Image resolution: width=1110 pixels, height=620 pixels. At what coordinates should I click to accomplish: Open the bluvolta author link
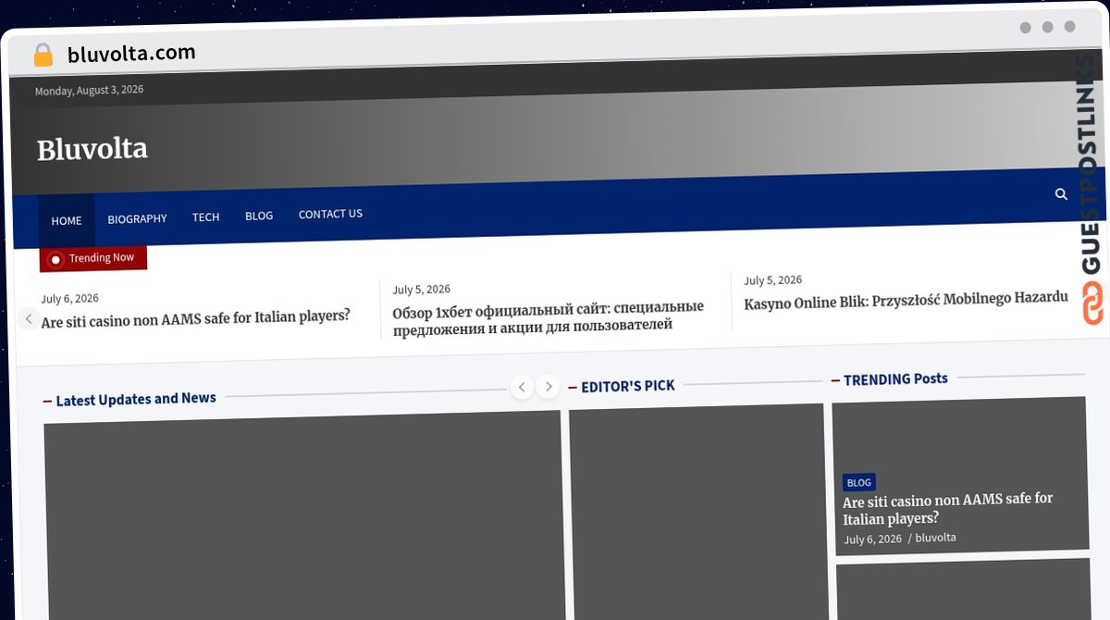click(936, 538)
